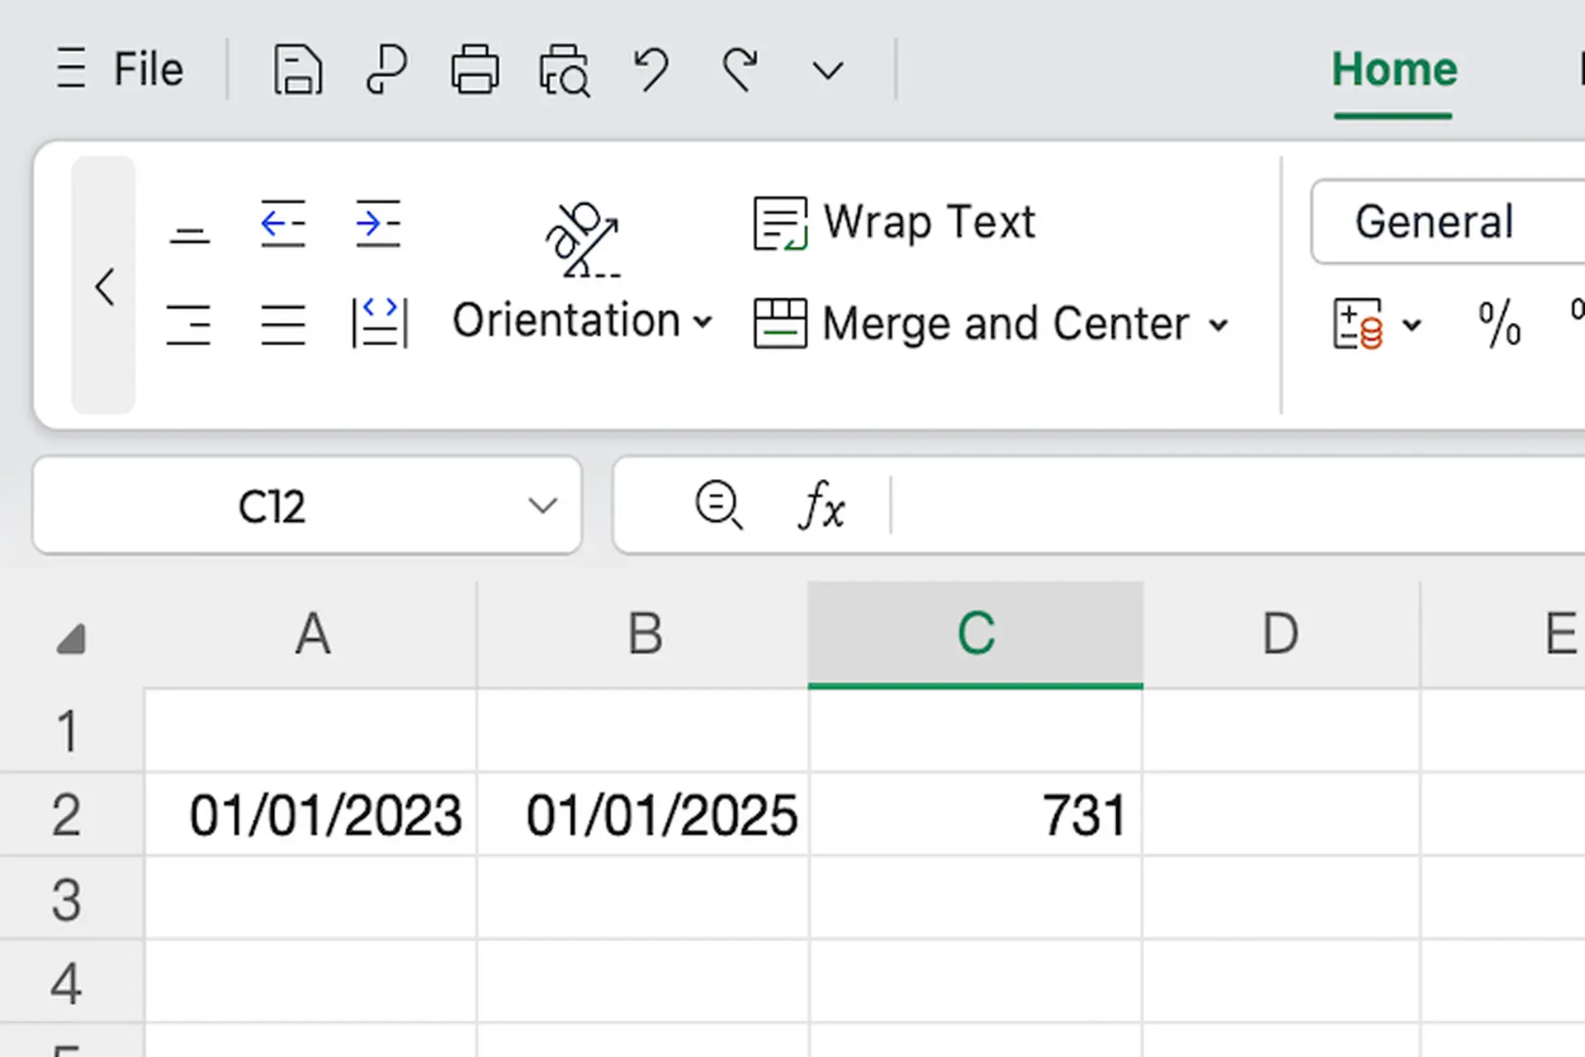Click the distributed alignment icon
The height and width of the screenshot is (1057, 1585).
pos(380,324)
